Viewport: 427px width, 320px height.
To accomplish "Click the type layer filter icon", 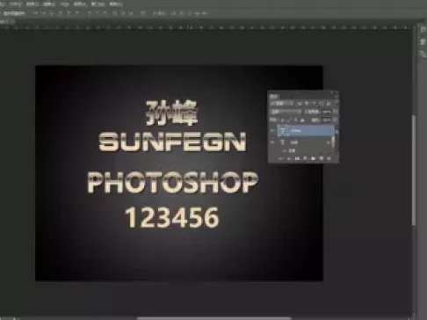I will pos(315,104).
